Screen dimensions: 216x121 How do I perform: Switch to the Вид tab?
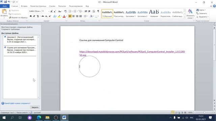click(87, 6)
